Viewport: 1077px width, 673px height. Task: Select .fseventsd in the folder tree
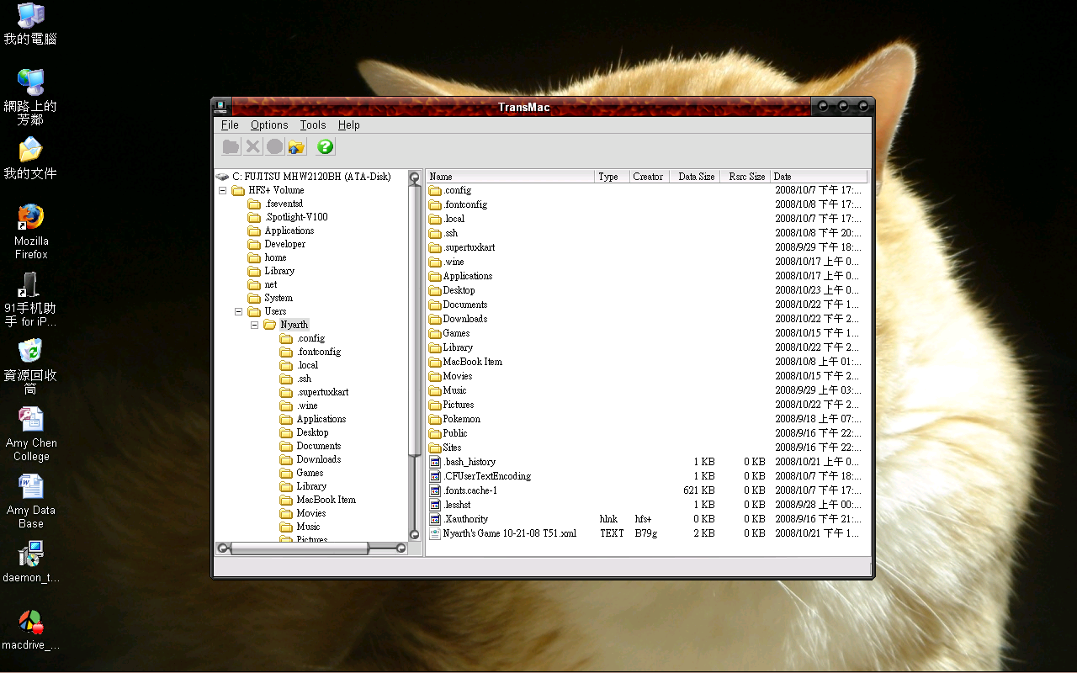[284, 204]
